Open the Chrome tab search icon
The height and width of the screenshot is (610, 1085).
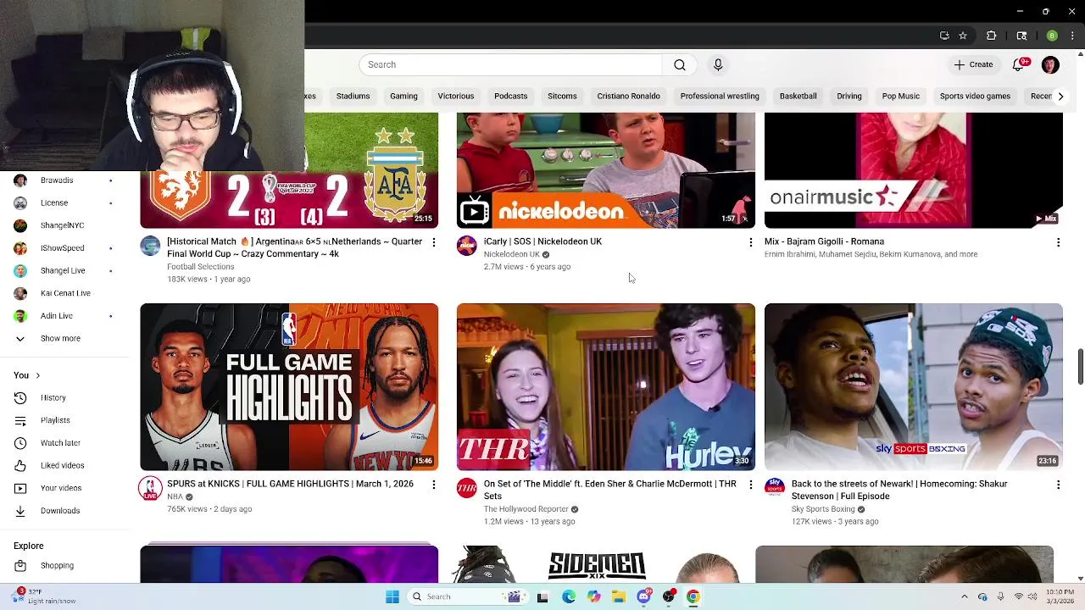(1021, 36)
